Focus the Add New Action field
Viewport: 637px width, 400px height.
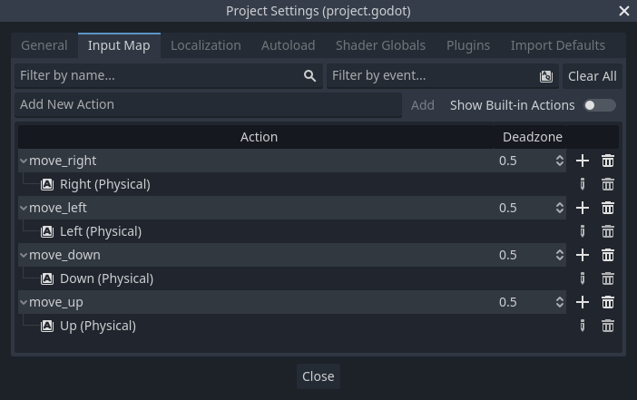tap(208, 105)
